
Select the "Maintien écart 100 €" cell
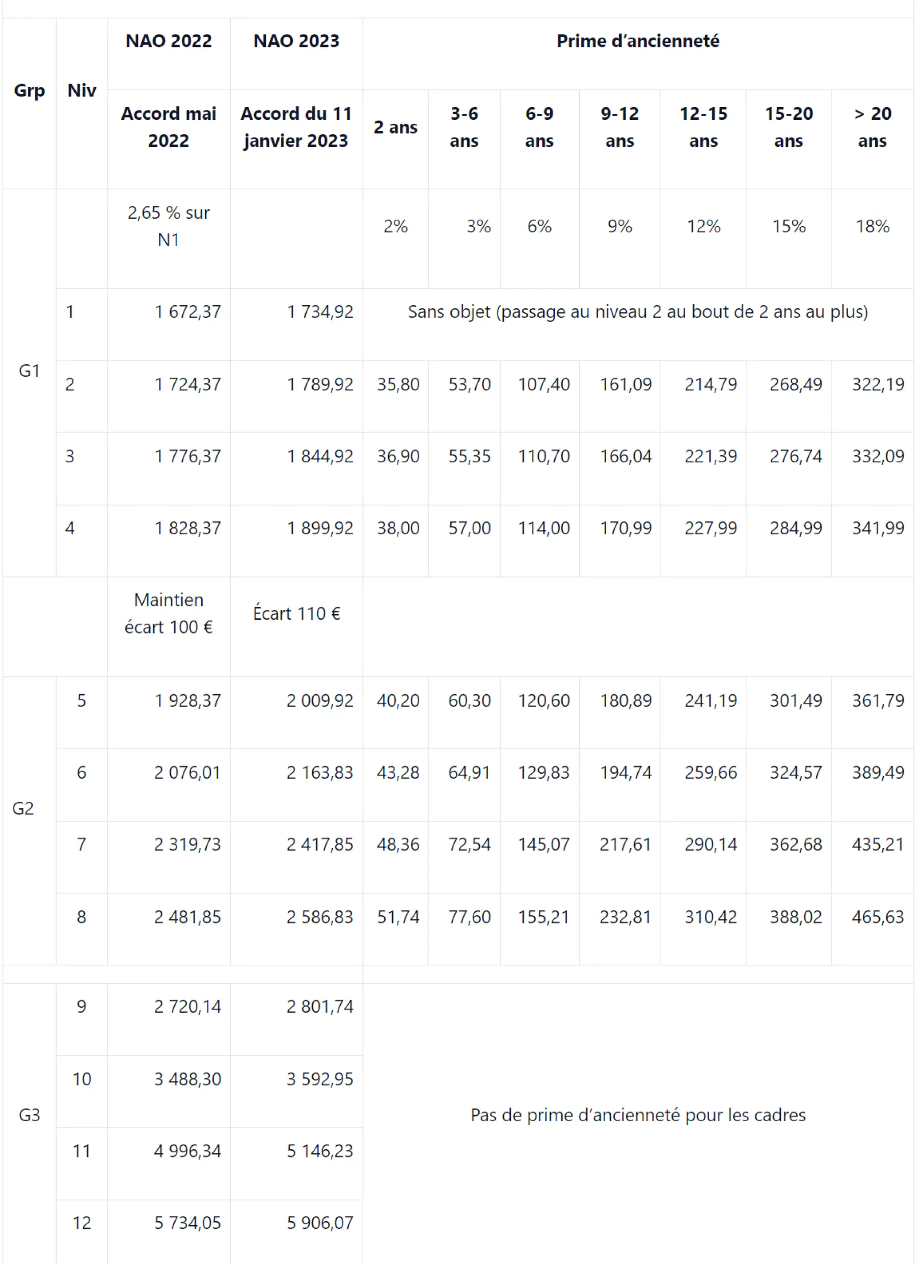[x=168, y=614]
